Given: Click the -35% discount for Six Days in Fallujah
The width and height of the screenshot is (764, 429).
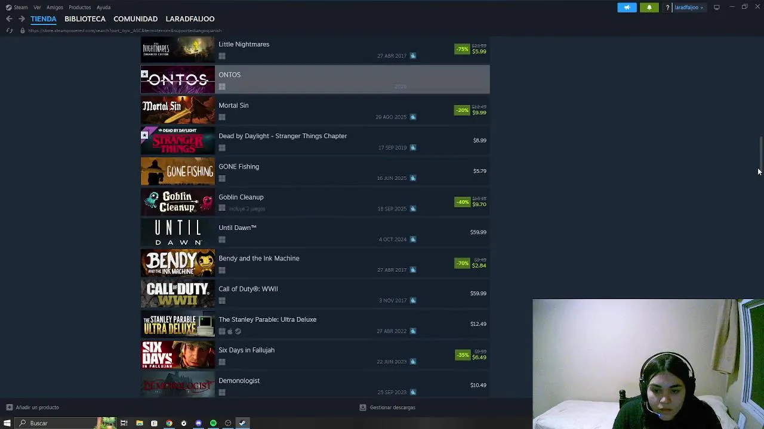Looking at the screenshot, I should click(462, 355).
